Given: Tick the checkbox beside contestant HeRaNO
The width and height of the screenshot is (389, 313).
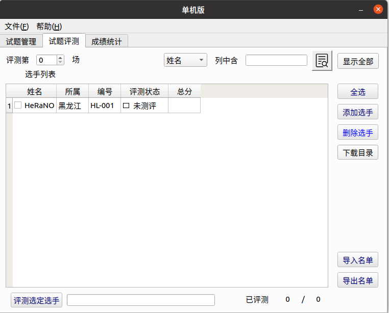Looking at the screenshot, I should tap(18, 106).
